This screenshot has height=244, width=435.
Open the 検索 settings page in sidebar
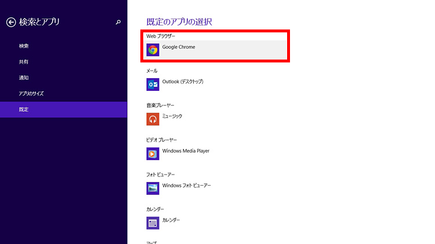pos(24,46)
